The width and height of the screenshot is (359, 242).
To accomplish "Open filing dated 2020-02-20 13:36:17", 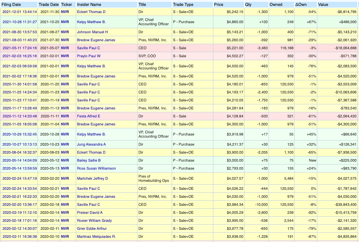I will pyautogui.click(x=20, y=205).
